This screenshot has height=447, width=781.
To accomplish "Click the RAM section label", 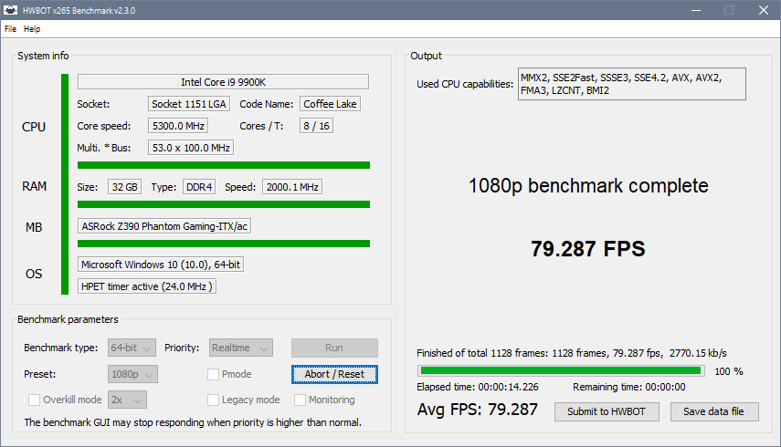I will 35,186.
